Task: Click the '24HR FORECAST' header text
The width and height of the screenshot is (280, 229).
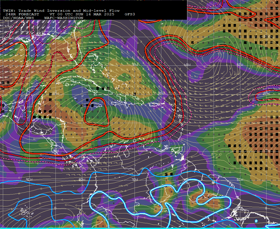Action: click(x=22, y=14)
